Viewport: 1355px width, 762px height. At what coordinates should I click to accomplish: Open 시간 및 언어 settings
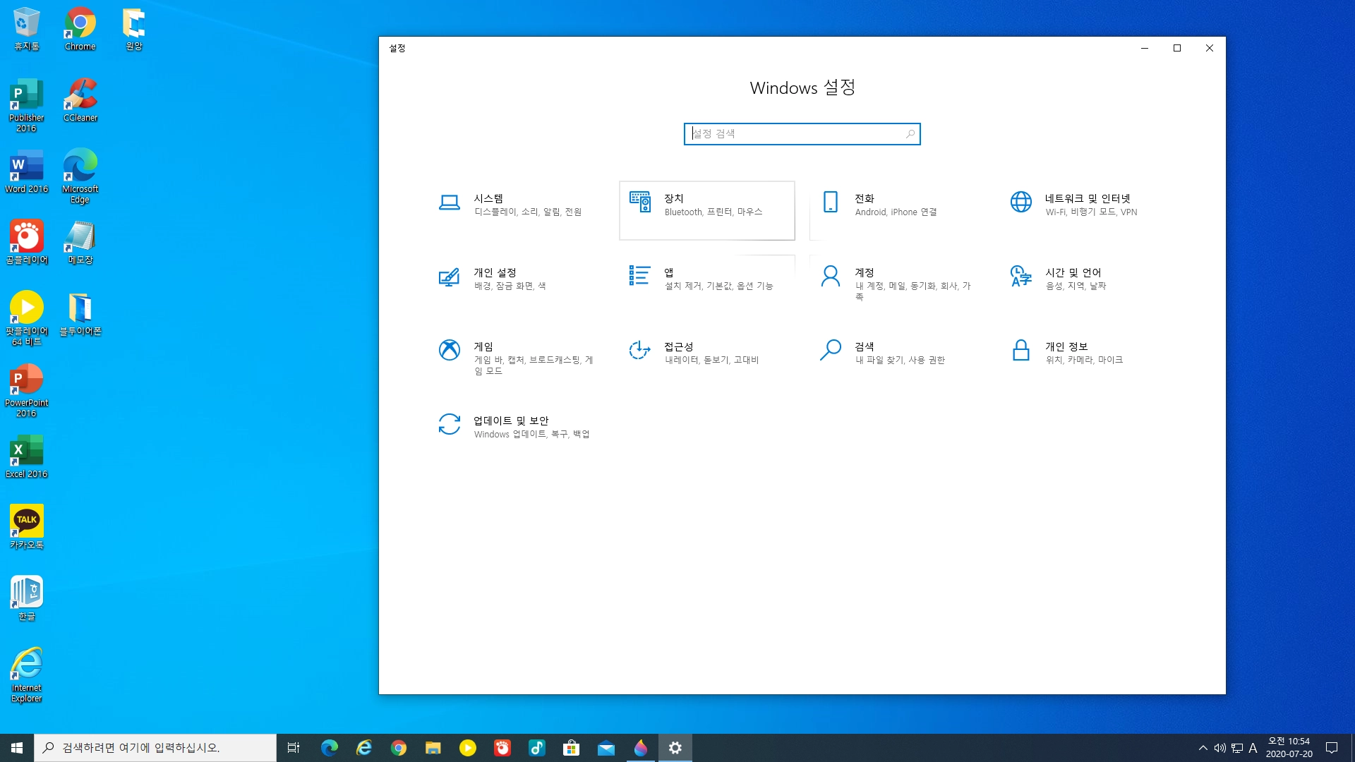pyautogui.click(x=1073, y=279)
